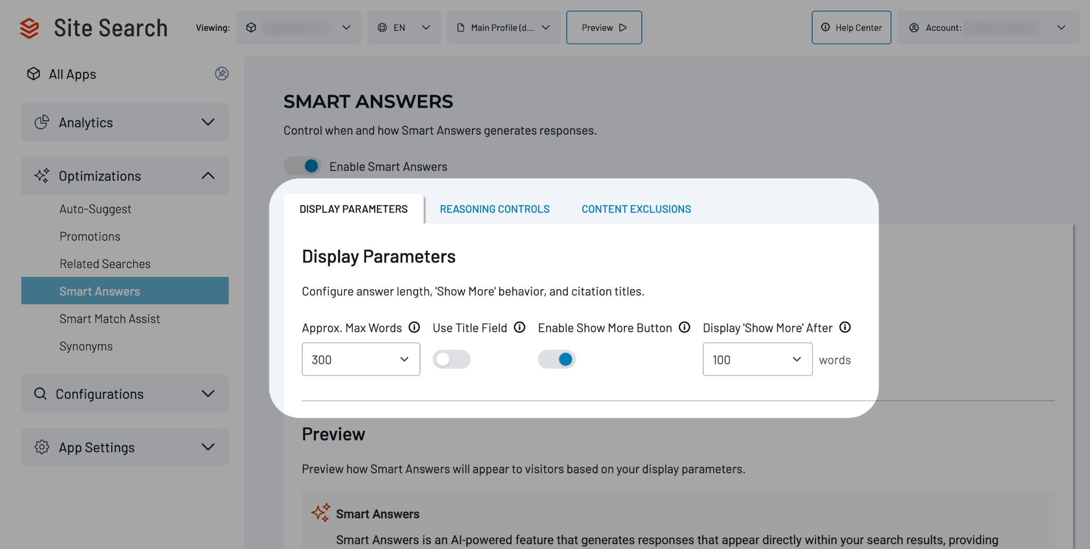Turn on the Use Title Field toggle
The width and height of the screenshot is (1090, 549).
tap(451, 359)
